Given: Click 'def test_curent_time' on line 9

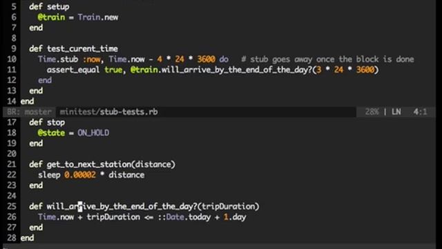Looking at the screenshot, I should [x=73, y=48].
